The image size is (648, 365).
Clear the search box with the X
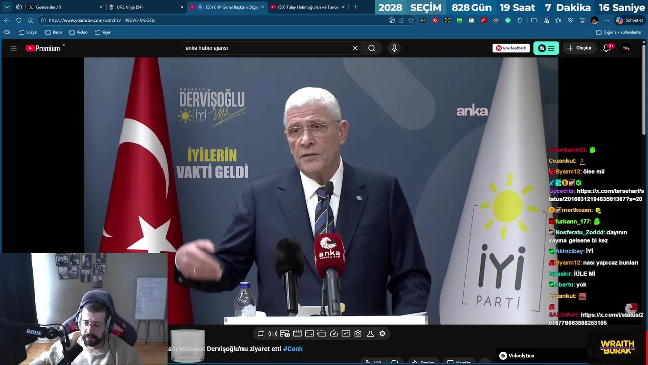pos(355,48)
